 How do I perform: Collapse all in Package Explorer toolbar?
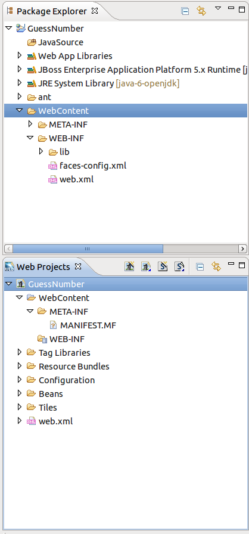[185, 11]
